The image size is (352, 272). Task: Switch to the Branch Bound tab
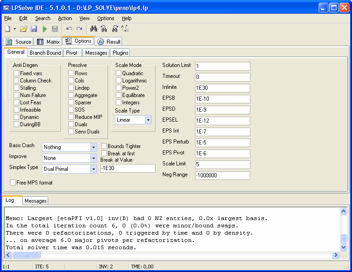[x=45, y=53]
